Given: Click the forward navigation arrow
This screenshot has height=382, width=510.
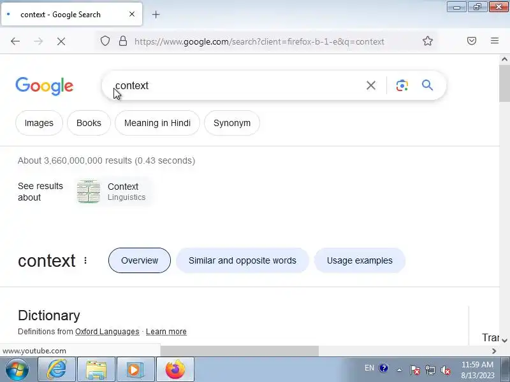Looking at the screenshot, I should pos(38,41).
